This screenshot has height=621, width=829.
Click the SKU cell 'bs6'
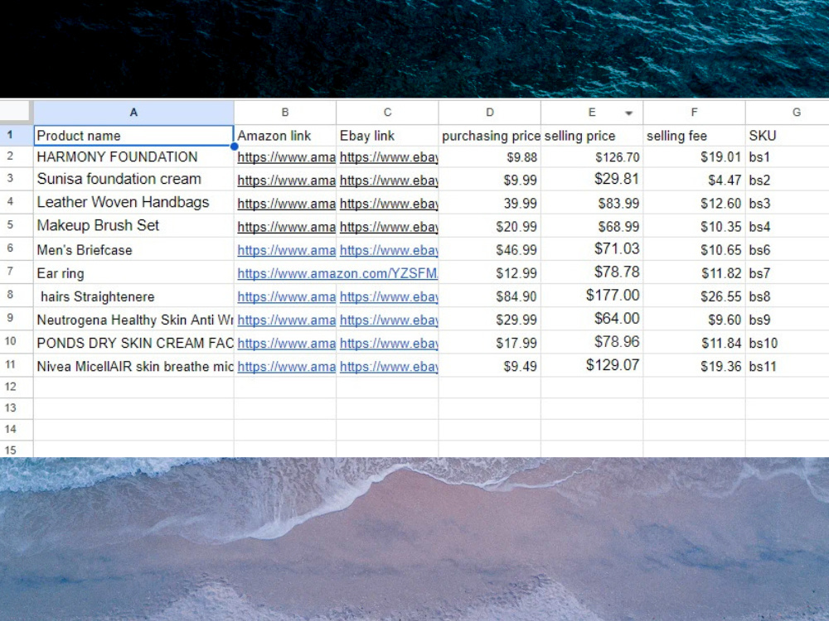[788, 250]
